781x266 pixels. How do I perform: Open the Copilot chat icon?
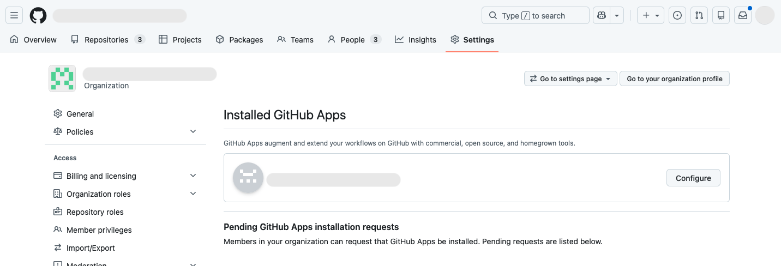(x=602, y=15)
